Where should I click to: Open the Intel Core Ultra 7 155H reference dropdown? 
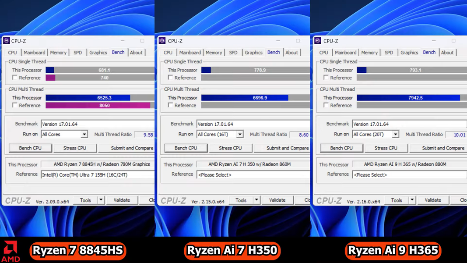pos(97,174)
